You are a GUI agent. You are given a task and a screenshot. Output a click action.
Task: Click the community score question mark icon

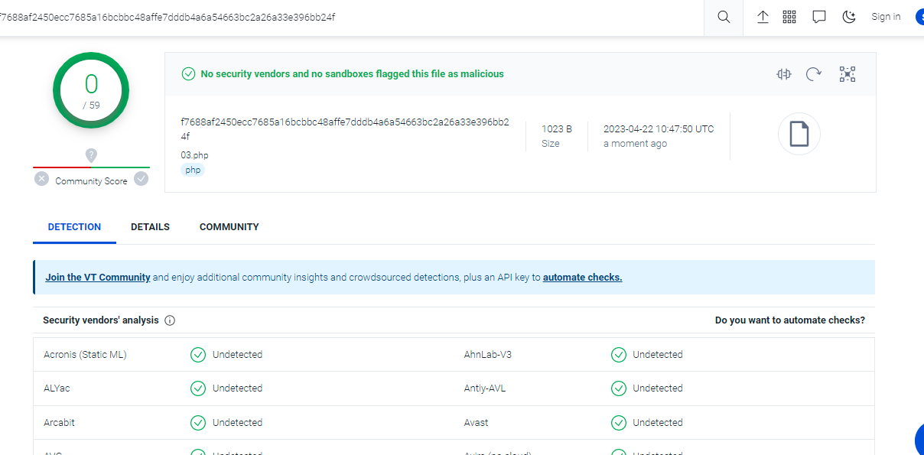pyautogui.click(x=91, y=155)
